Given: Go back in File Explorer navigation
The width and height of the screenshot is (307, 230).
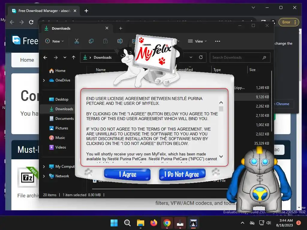Looking at the screenshot, I should tap(45, 57).
